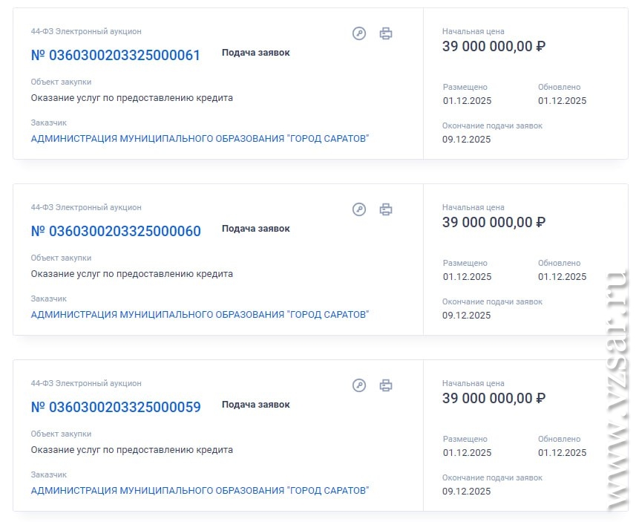
Task: Print the notice ending in 000059
Action: (x=386, y=385)
